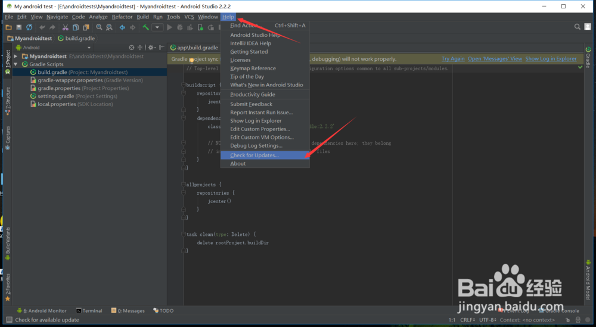
Task: Click the Run play button icon
Action: 169,27
